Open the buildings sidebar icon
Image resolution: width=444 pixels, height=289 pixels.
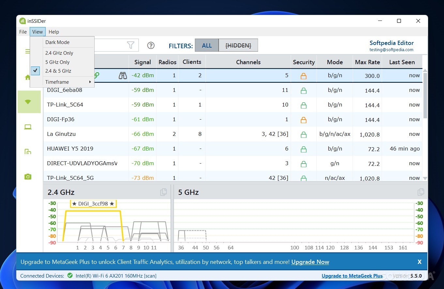click(x=28, y=152)
